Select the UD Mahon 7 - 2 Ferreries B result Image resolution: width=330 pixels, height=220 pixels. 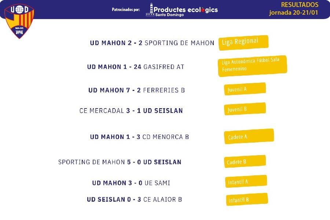coord(136,90)
